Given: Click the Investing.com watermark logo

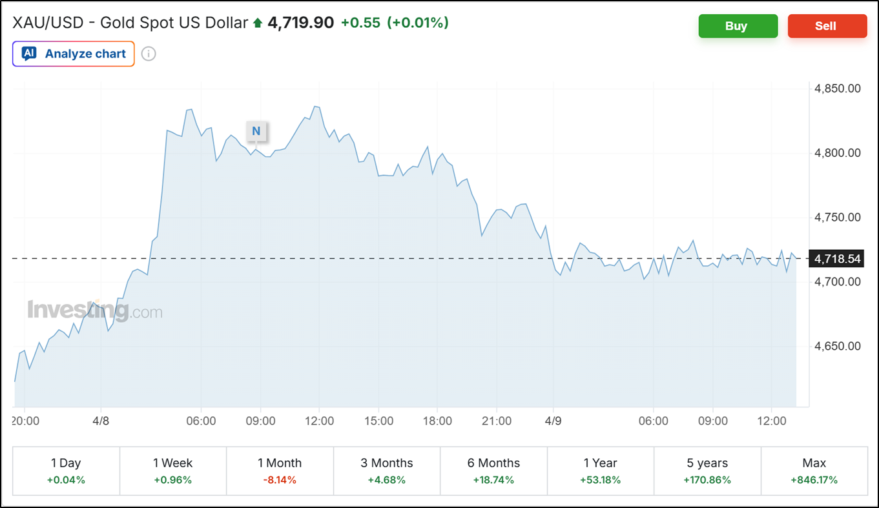Looking at the screenshot, I should [94, 312].
